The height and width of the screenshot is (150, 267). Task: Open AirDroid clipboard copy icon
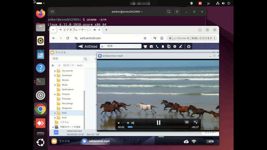(169, 46)
